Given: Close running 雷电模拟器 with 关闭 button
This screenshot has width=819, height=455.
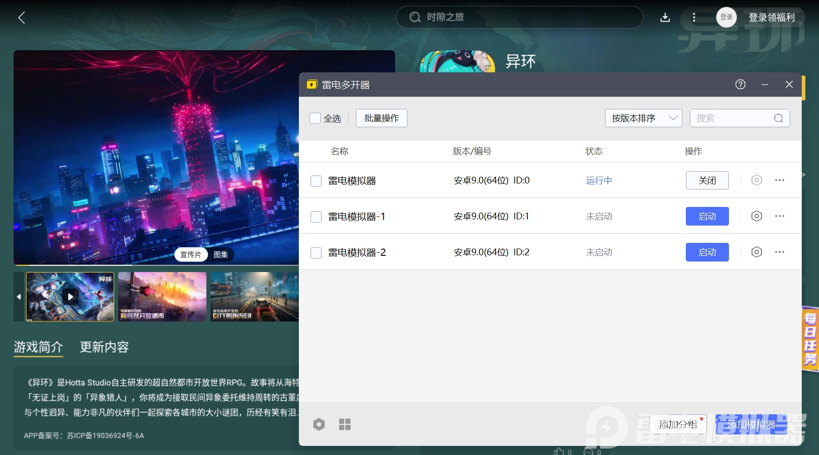Looking at the screenshot, I should pos(707,180).
